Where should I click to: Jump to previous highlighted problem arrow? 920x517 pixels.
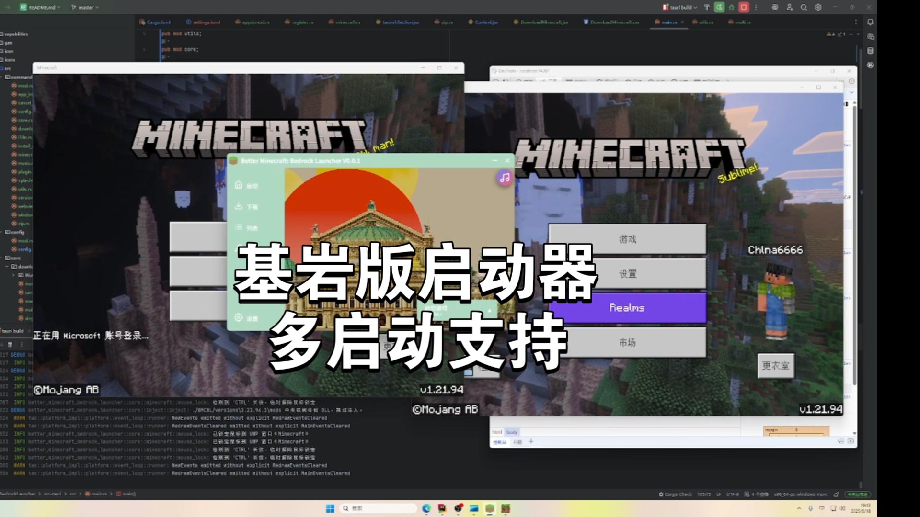click(851, 34)
